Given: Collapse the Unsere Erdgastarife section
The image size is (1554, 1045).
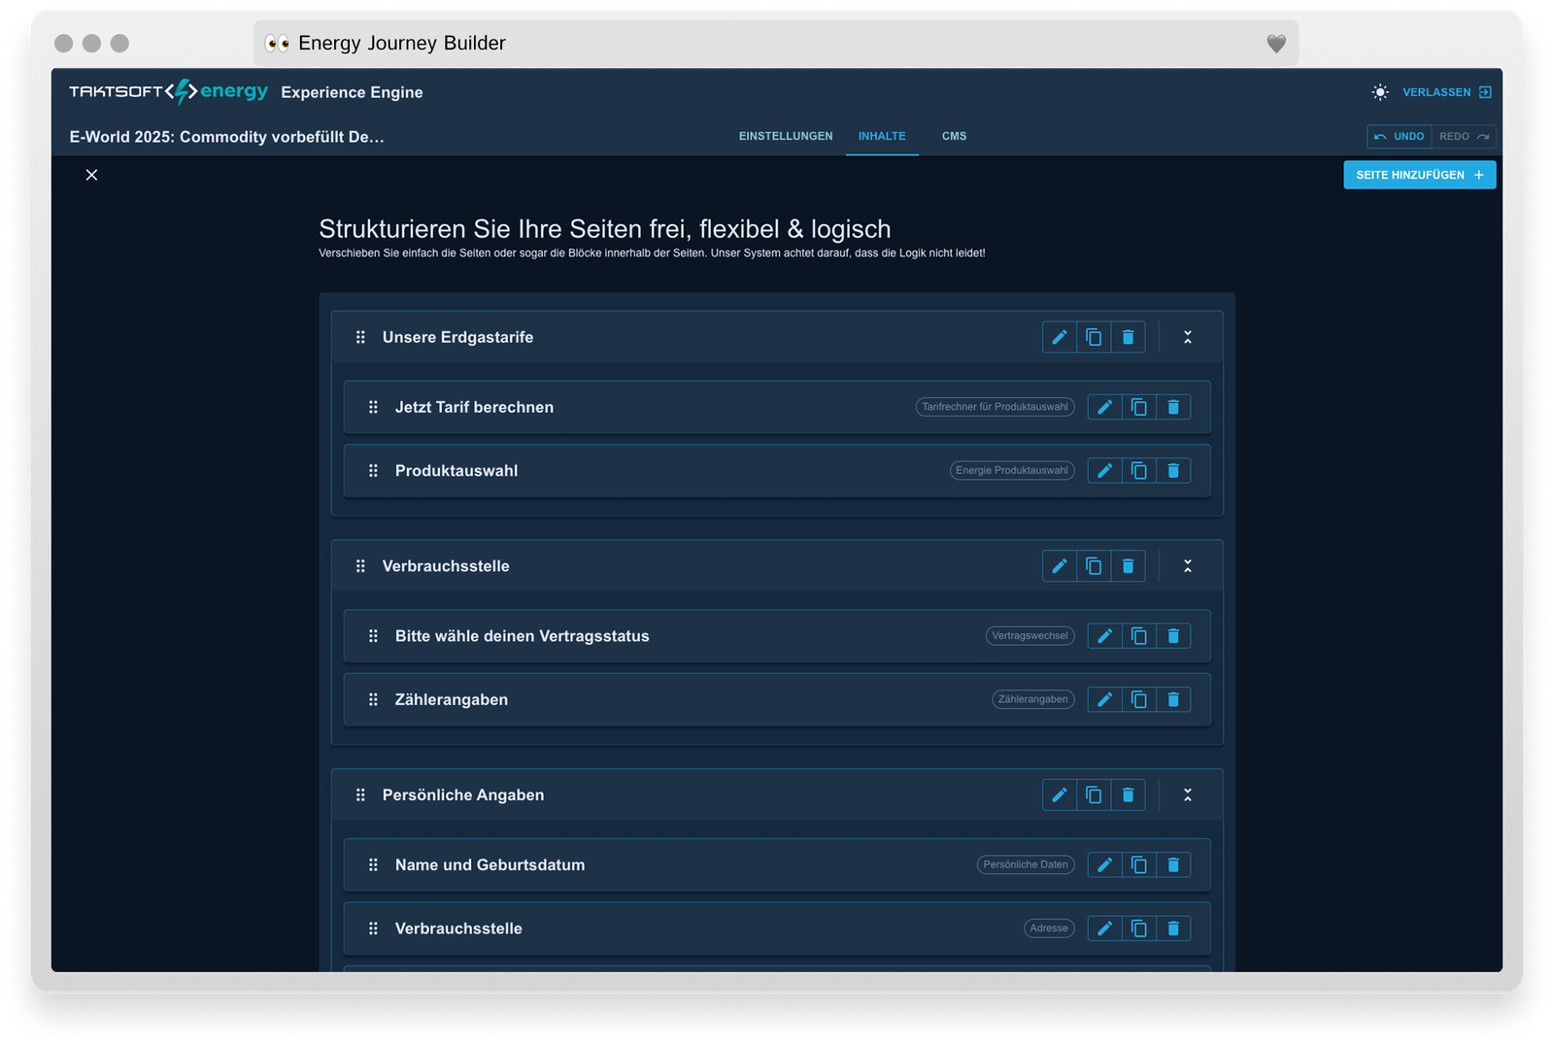Looking at the screenshot, I should click(x=1187, y=337).
